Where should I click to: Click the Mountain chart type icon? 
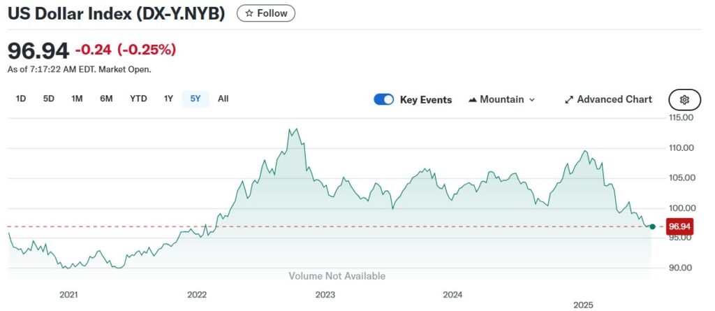pos(473,100)
